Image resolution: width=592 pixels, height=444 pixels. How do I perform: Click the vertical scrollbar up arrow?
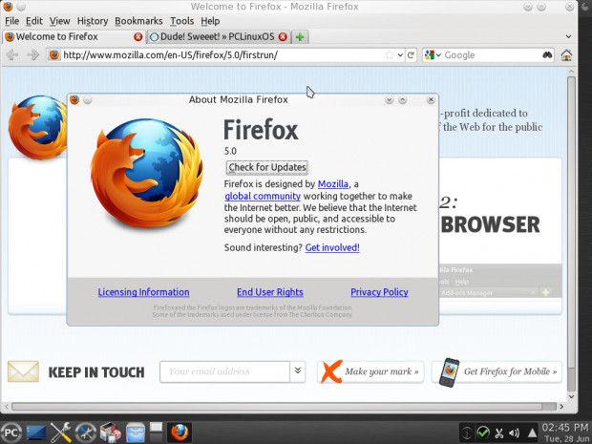[x=571, y=71]
